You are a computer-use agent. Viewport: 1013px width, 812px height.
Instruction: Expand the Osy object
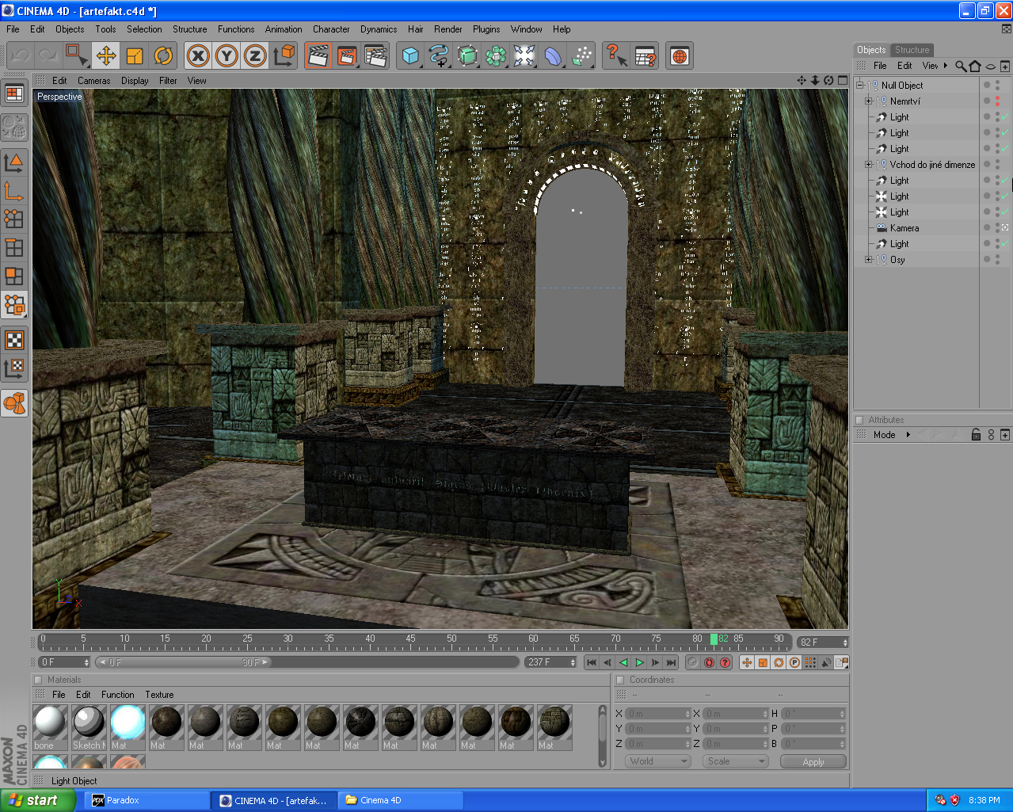tap(868, 260)
